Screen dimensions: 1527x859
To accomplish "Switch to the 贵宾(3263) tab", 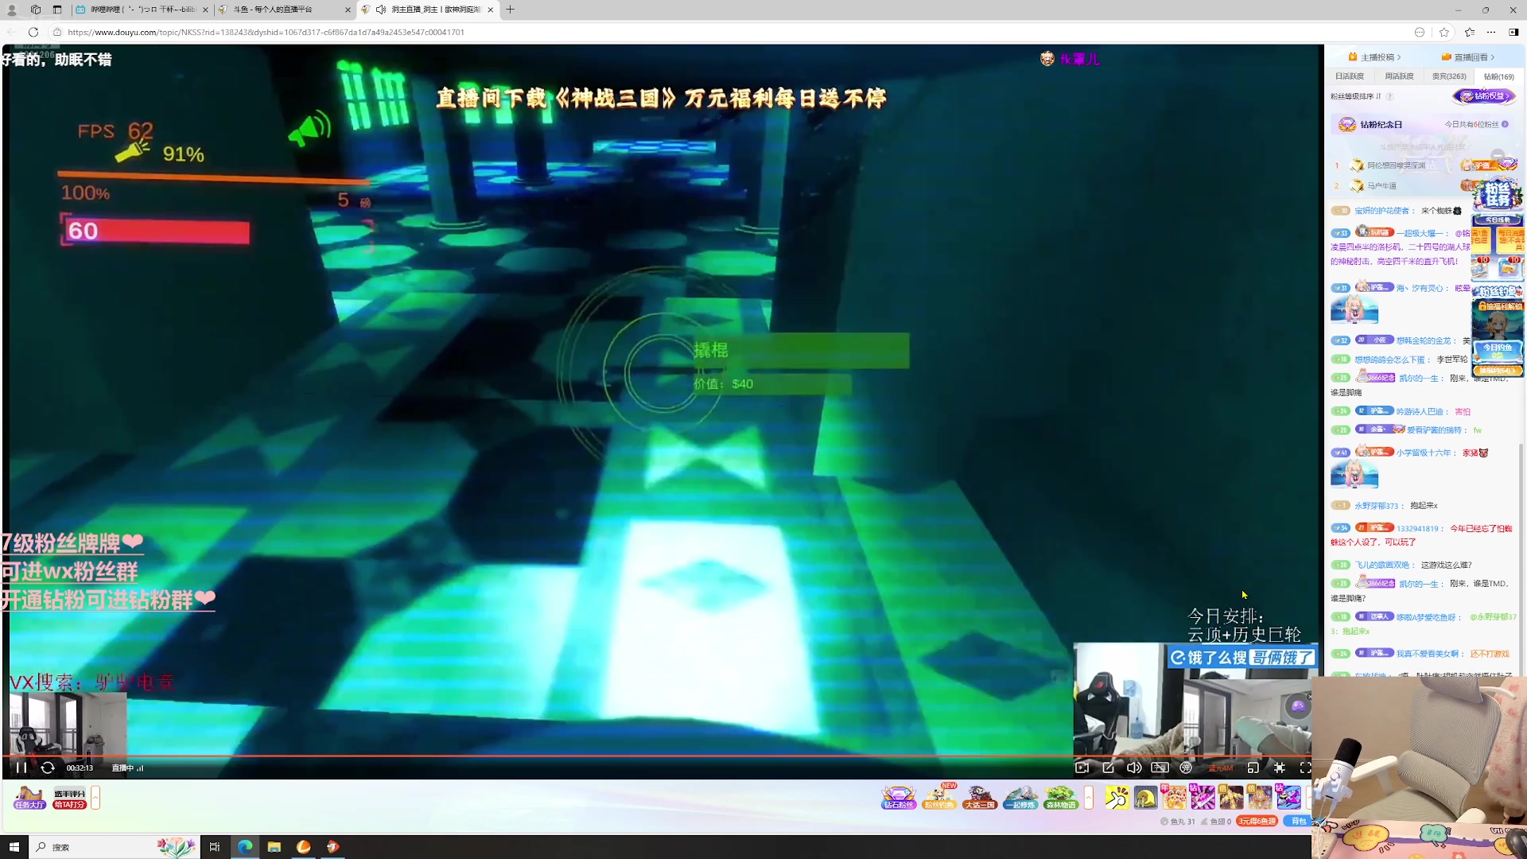I will point(1449,76).
